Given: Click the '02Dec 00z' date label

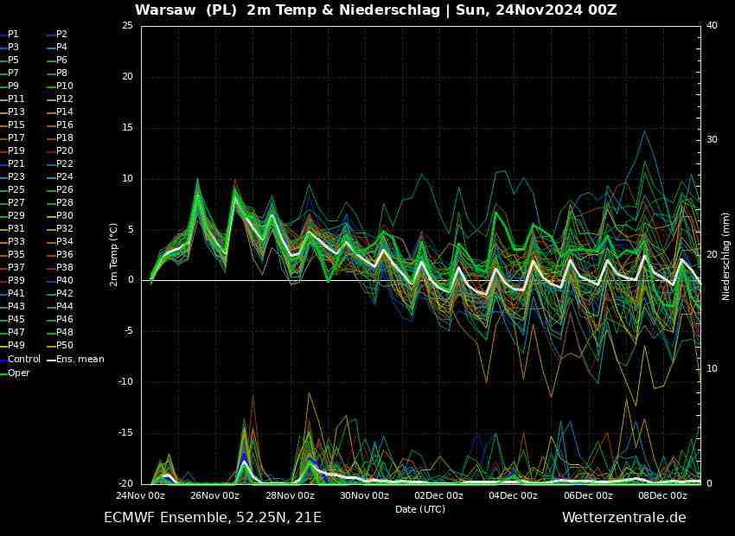Looking at the screenshot, I should click(x=439, y=495).
